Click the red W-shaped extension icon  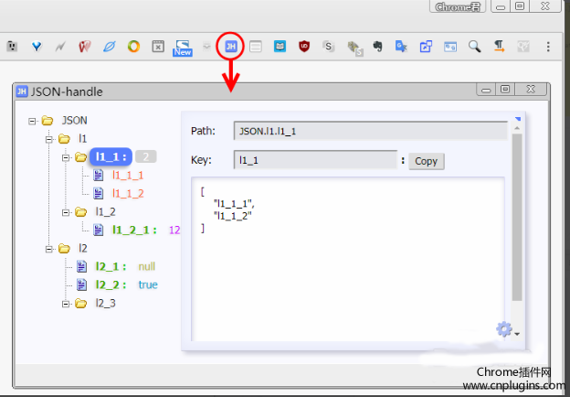point(85,47)
